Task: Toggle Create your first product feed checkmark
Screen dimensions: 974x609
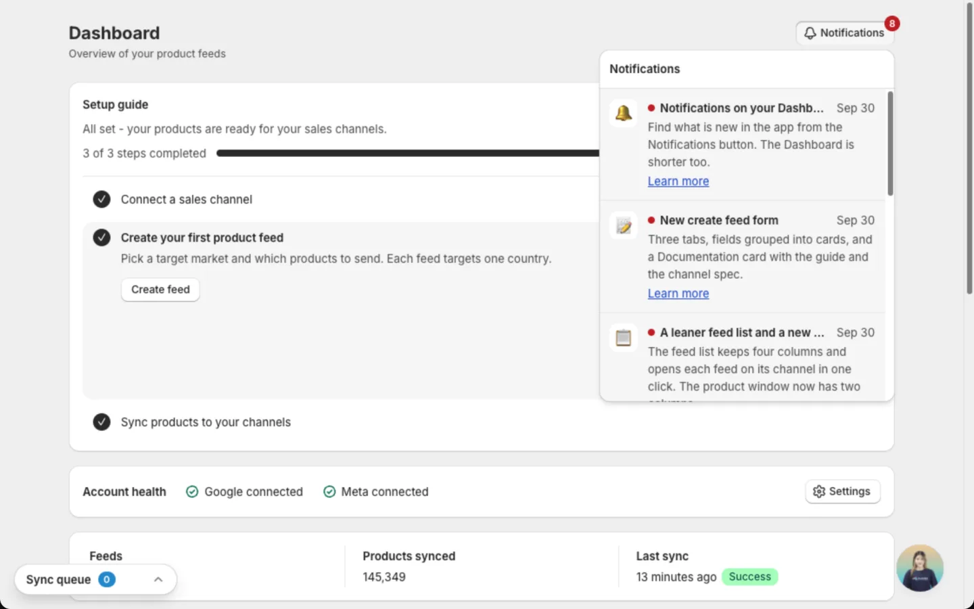Action: (101, 238)
